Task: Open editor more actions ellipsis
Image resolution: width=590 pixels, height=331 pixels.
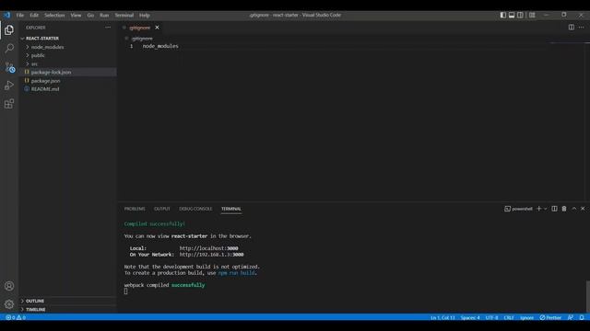Action: [582, 27]
